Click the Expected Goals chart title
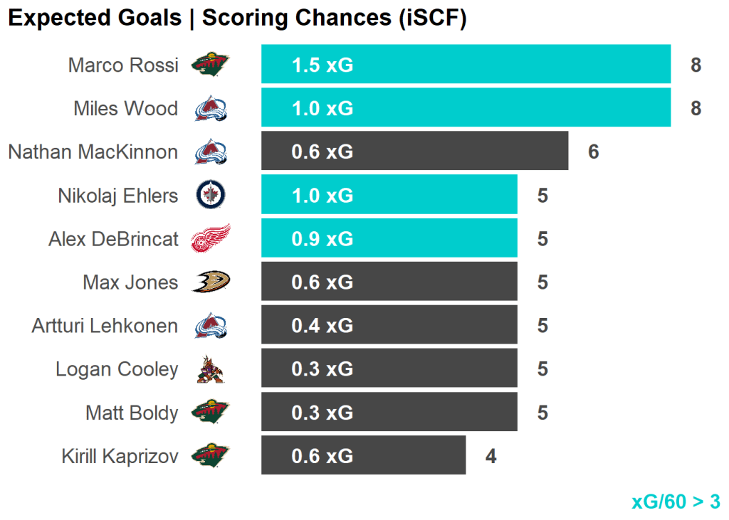Viewport: 729px width, 520px height. [236, 18]
